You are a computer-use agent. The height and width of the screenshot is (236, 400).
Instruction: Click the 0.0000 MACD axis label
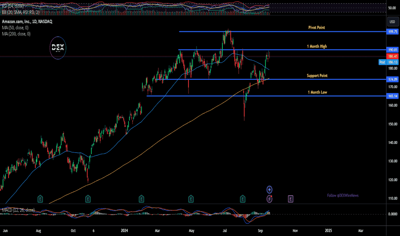pos(393,214)
